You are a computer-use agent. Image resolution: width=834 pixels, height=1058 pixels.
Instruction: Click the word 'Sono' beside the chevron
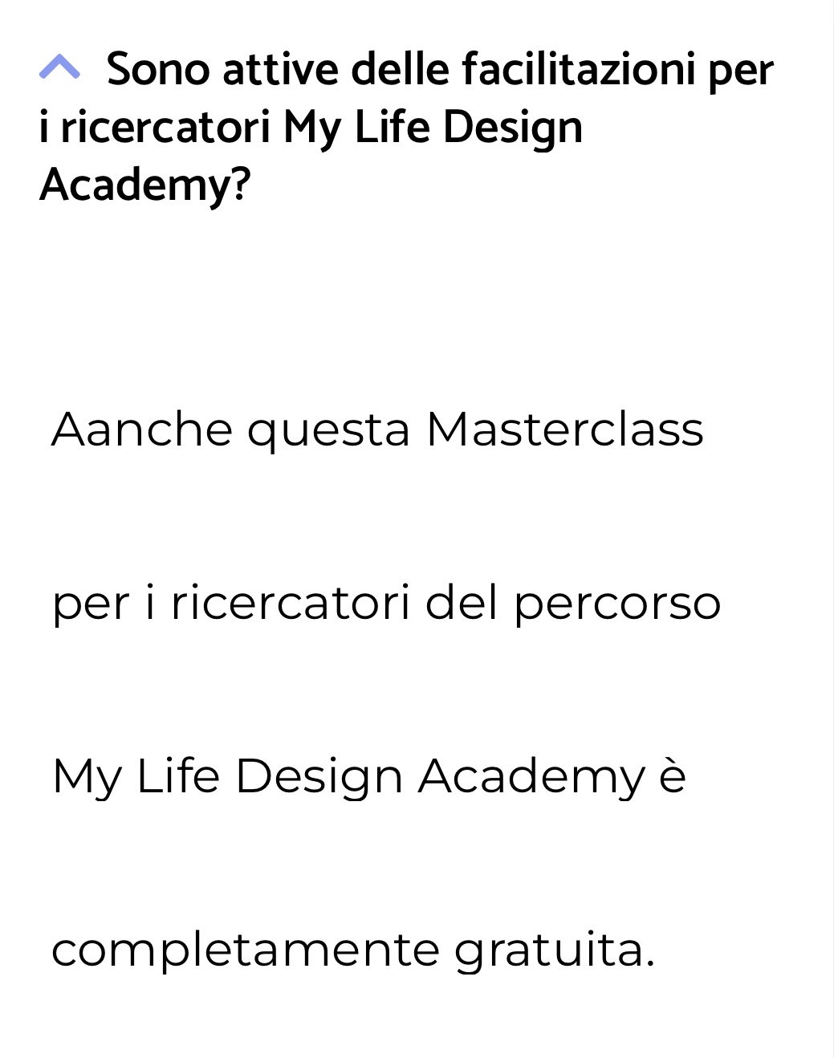[158, 69]
